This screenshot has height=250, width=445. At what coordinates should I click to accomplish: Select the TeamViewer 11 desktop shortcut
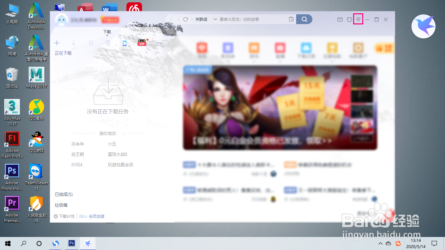[36, 177]
